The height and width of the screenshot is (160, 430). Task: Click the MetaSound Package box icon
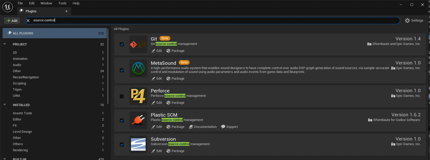coord(169,79)
